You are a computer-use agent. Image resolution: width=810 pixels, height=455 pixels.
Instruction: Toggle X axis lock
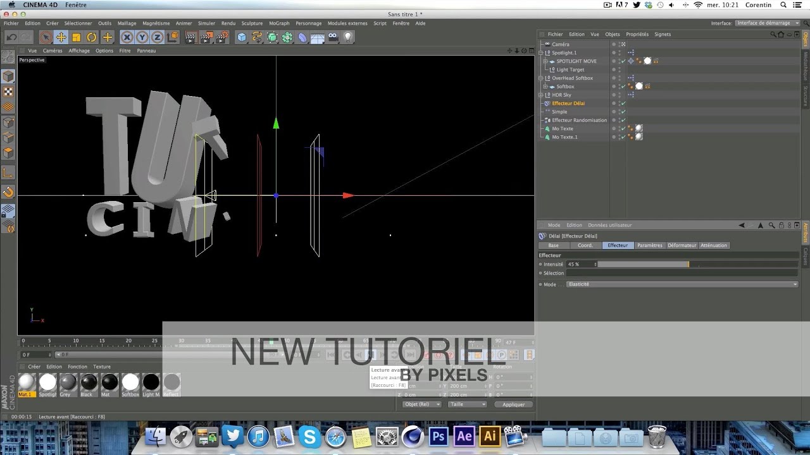pyautogui.click(x=127, y=37)
